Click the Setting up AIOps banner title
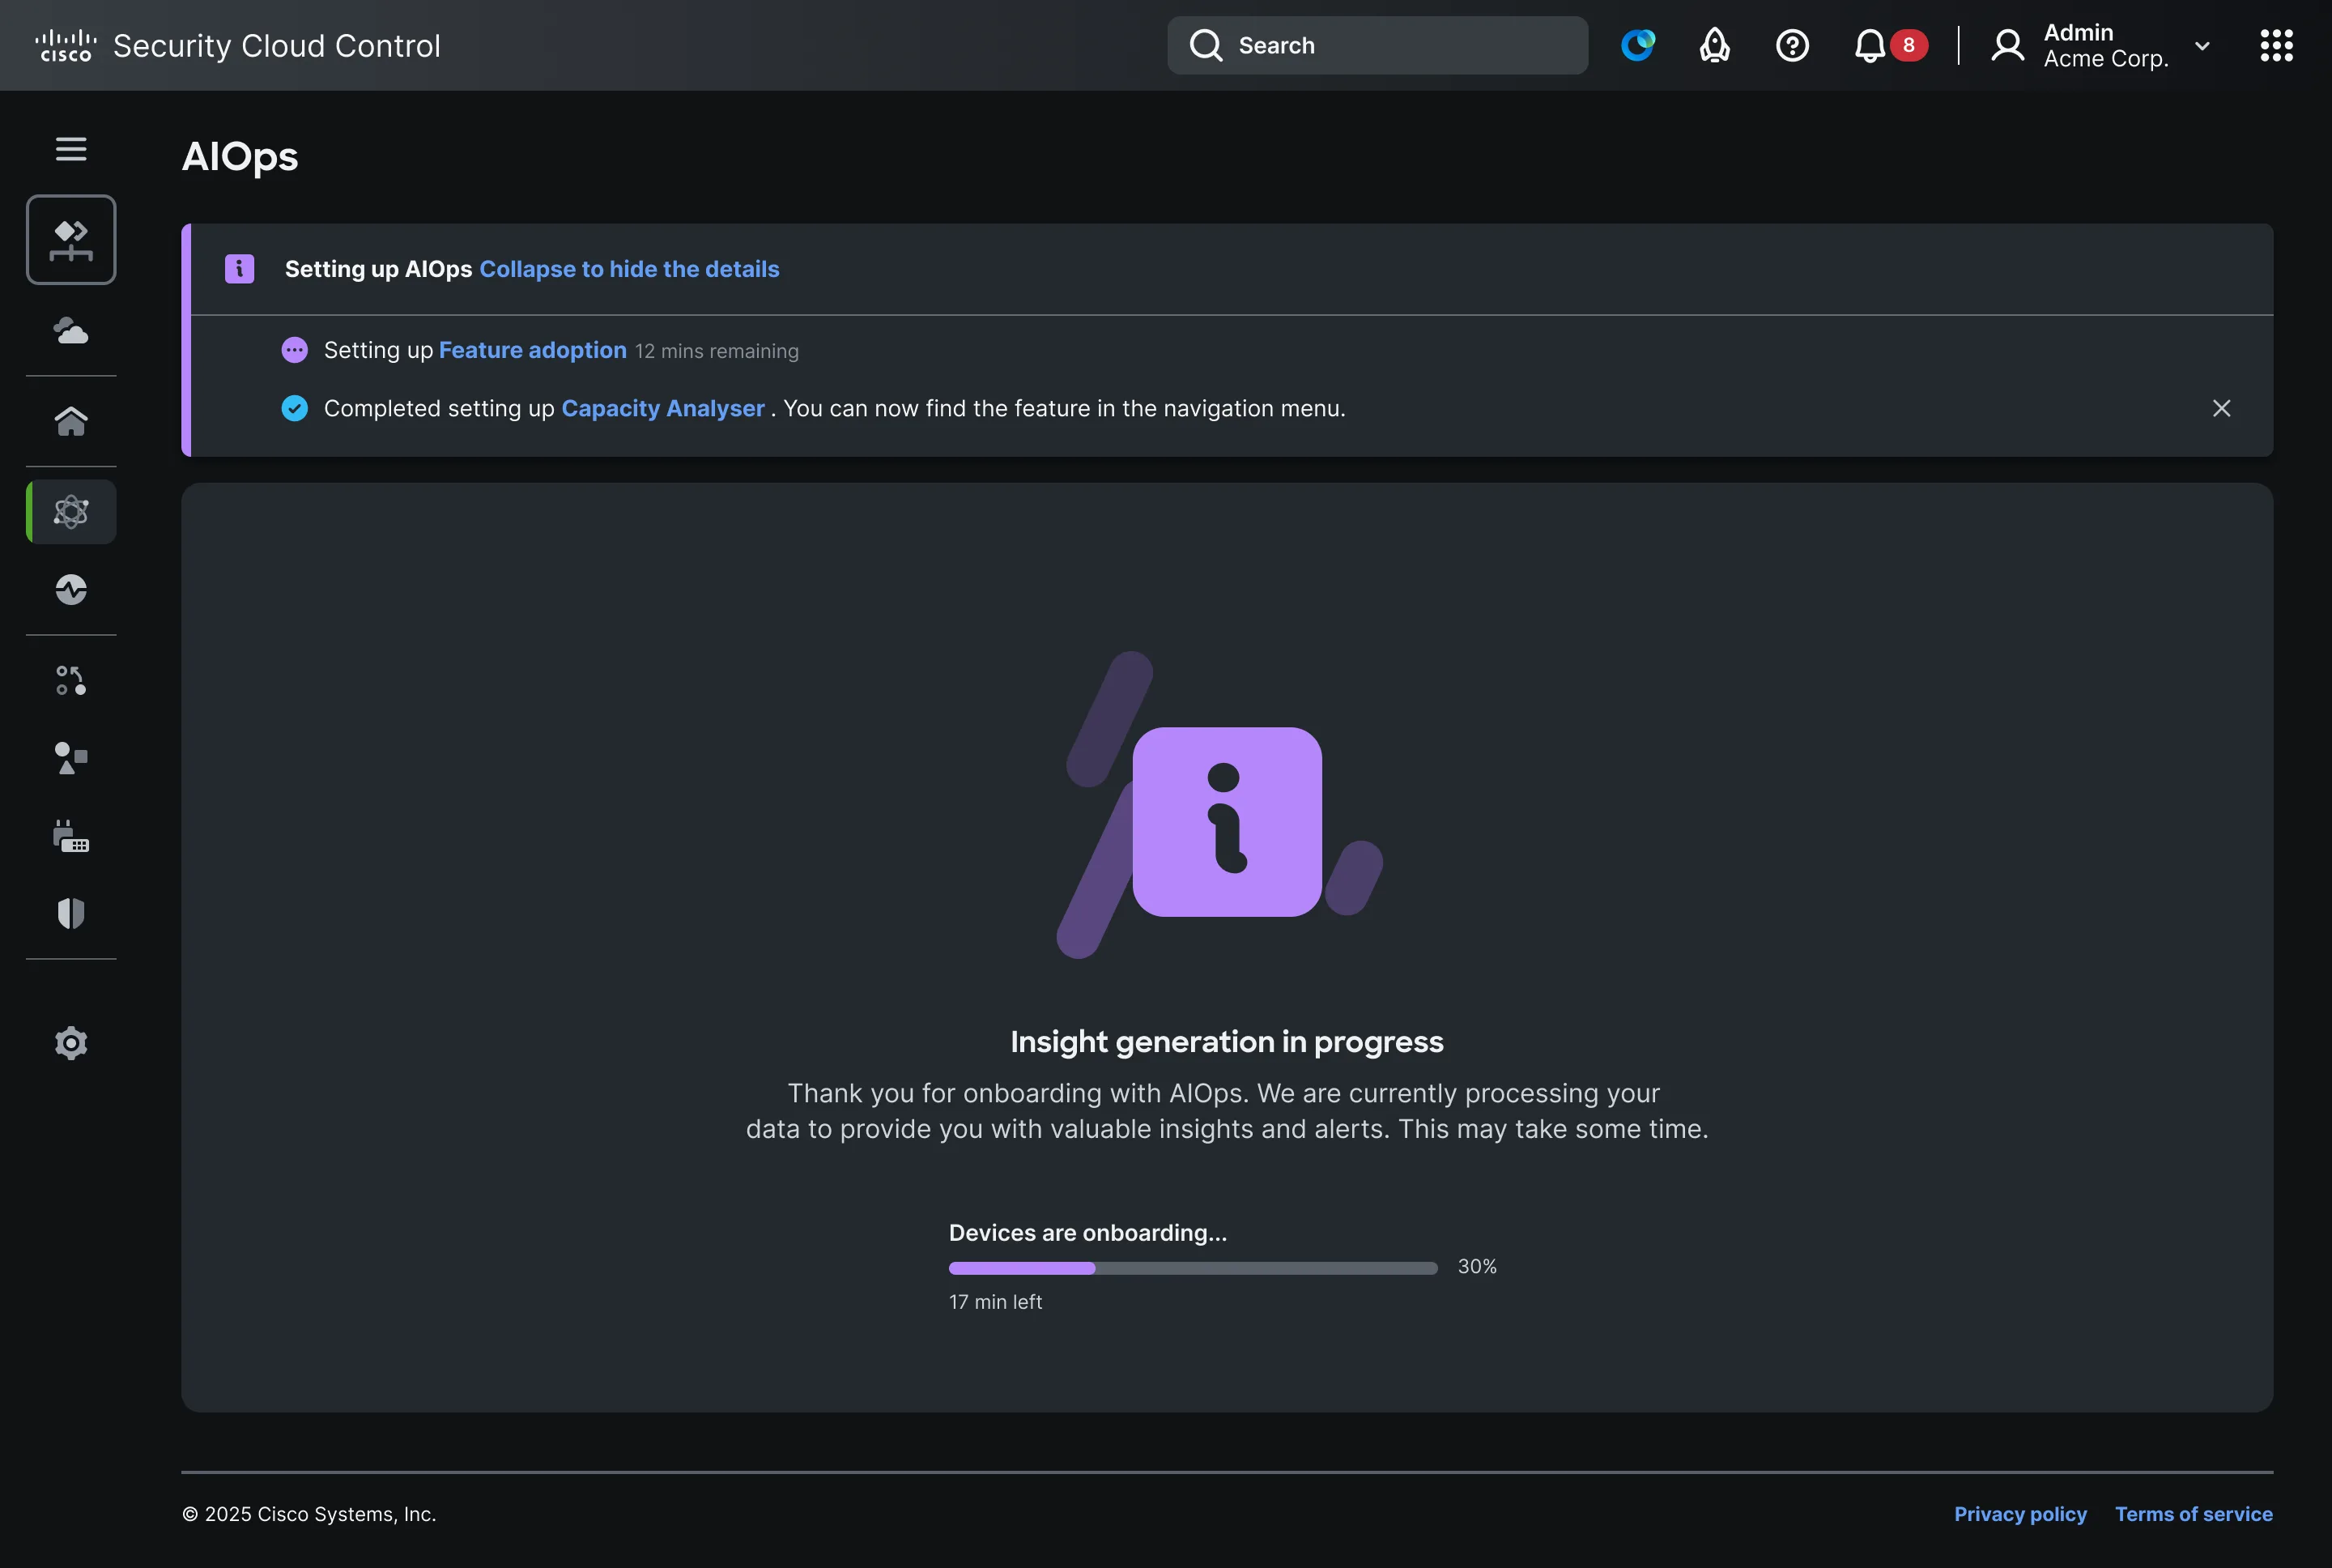Viewport: 2332px width, 1568px height. tap(379, 269)
